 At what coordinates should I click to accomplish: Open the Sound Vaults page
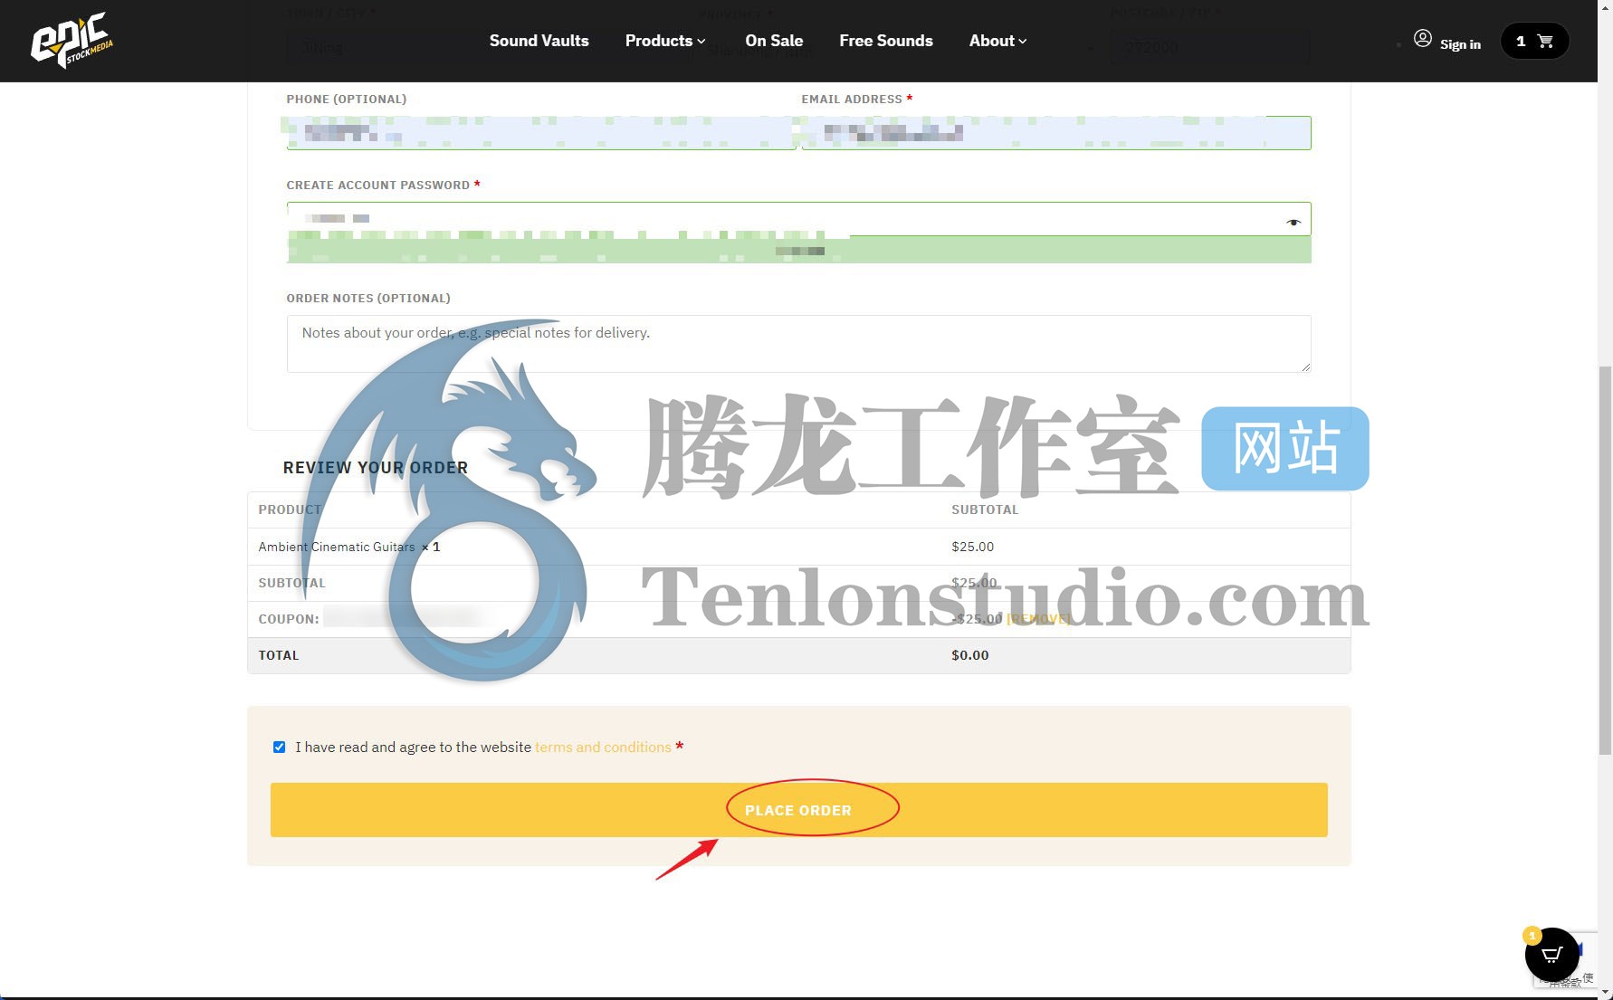(539, 41)
